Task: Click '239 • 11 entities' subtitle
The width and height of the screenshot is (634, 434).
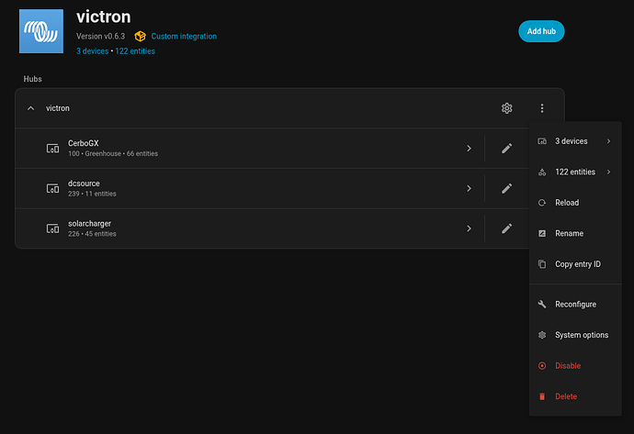Action: (x=92, y=194)
